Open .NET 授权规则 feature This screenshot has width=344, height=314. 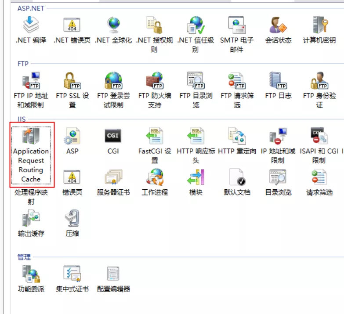[155, 34]
